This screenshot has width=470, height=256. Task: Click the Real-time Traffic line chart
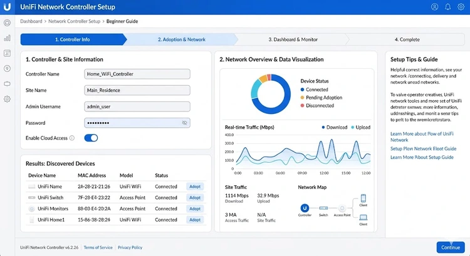[303, 153]
